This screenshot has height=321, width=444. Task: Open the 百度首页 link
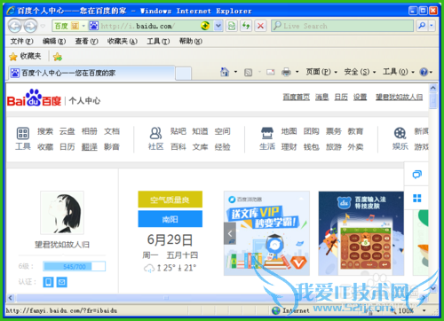pyautogui.click(x=297, y=98)
